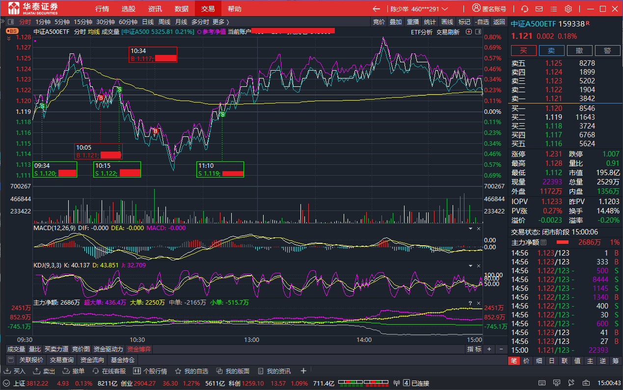This screenshot has width=623, height=390.
Task: Click the red 买 buy button
Action: [523, 51]
